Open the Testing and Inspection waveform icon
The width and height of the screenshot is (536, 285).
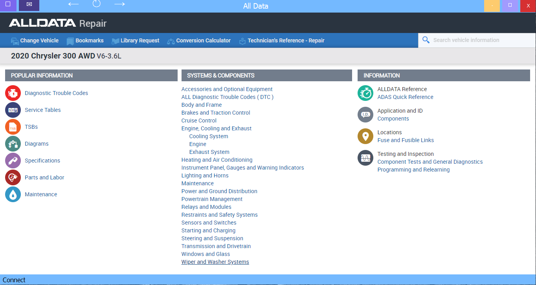pyautogui.click(x=365, y=158)
